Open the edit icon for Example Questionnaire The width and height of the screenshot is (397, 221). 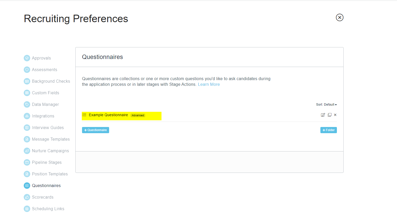pos(323,115)
